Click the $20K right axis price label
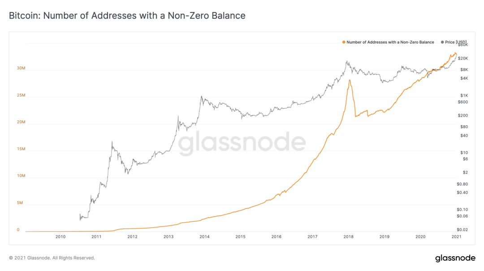Image resolution: width=484 pixels, height=271 pixels. [x=462, y=59]
